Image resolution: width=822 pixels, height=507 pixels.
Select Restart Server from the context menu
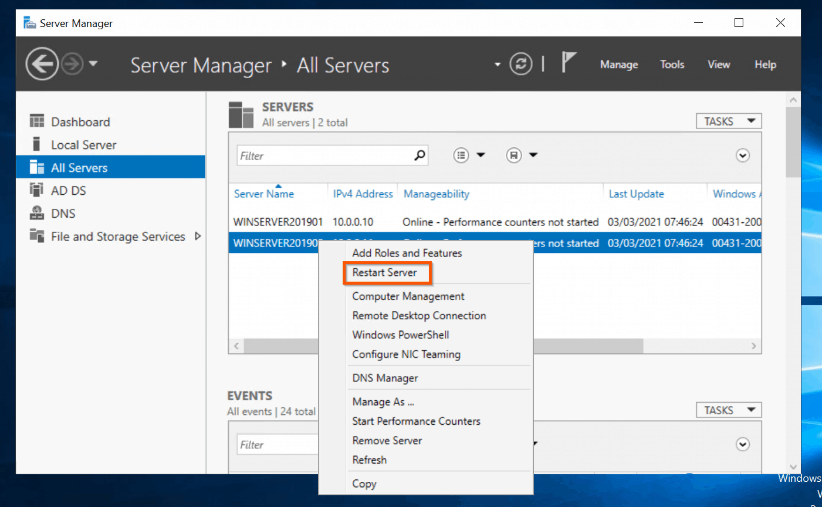pyautogui.click(x=384, y=272)
